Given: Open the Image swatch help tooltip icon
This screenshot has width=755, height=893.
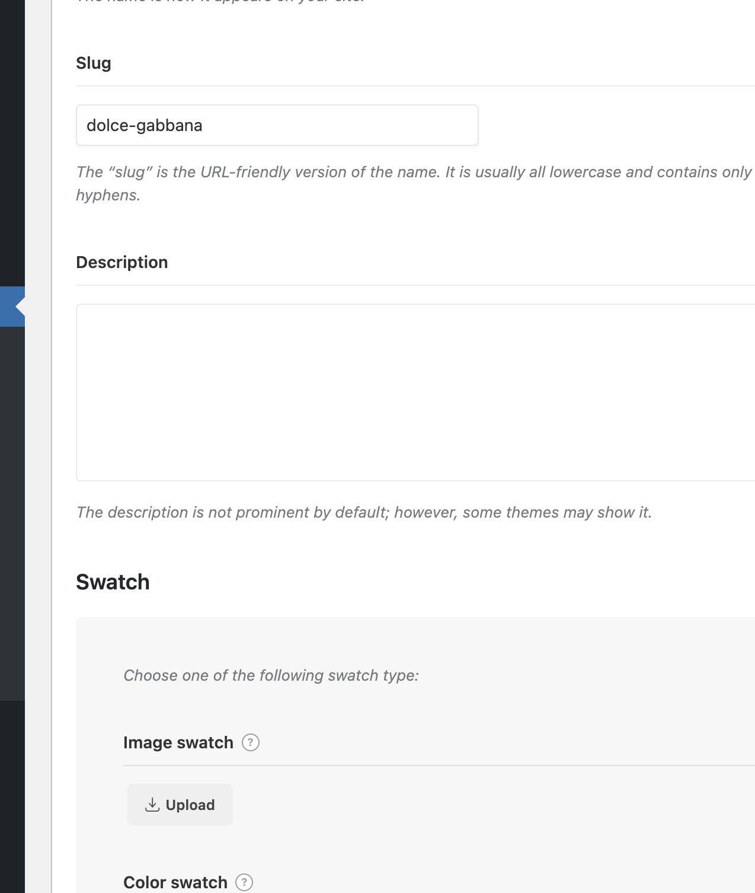Looking at the screenshot, I should click(251, 742).
